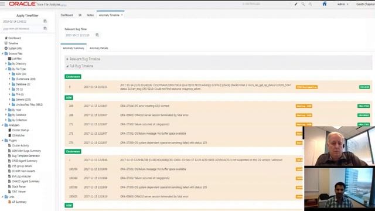Open calendar icon beside Relevant Bug Time
The width and height of the screenshot is (375, 211).
[x=97, y=35]
